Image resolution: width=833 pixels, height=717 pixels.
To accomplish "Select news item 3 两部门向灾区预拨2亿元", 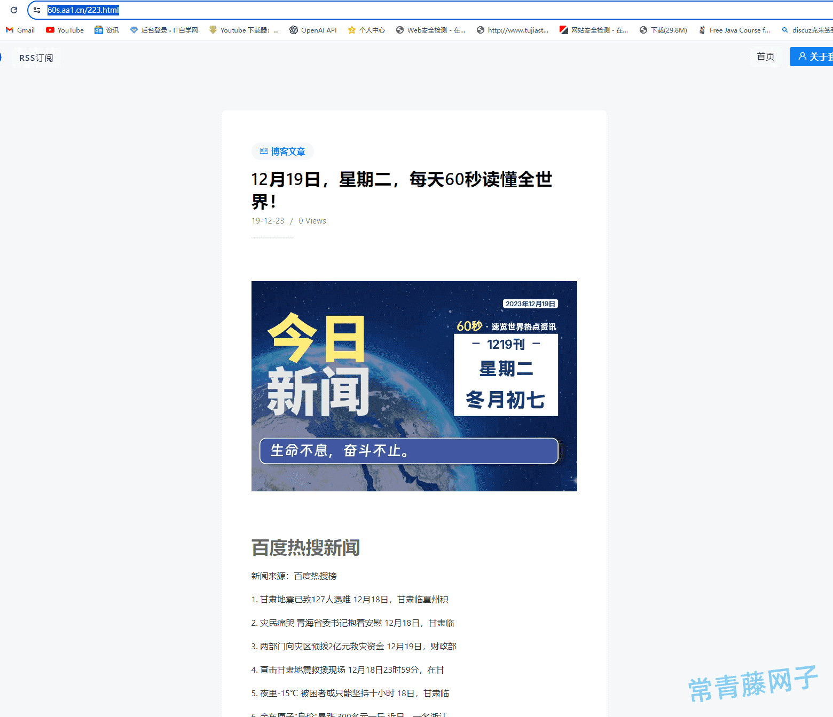I will click(x=354, y=647).
